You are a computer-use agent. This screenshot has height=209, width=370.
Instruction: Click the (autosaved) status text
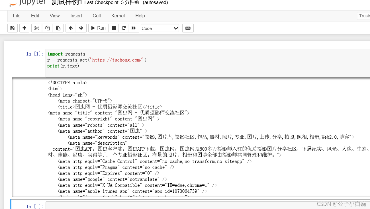coord(155,3)
